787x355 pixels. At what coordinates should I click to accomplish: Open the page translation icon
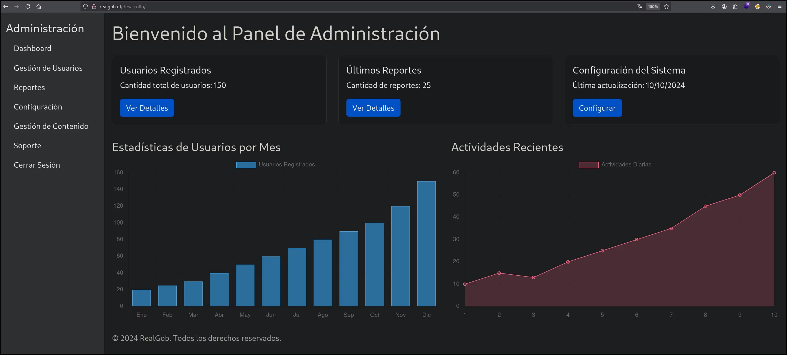pos(640,6)
